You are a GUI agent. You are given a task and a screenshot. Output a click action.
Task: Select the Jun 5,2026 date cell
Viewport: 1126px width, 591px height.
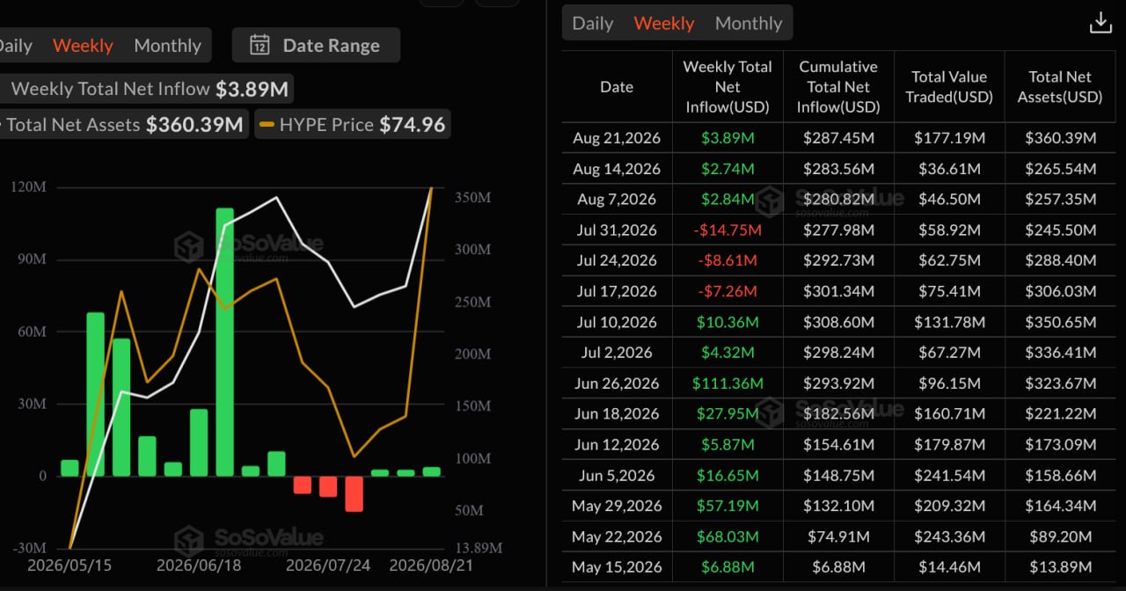[x=617, y=476]
